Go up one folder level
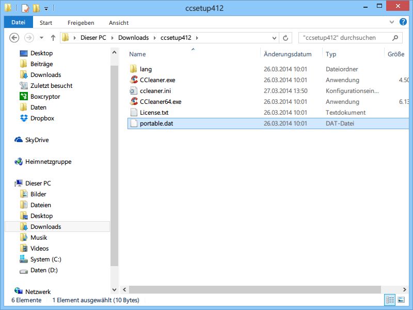 (x=53, y=38)
